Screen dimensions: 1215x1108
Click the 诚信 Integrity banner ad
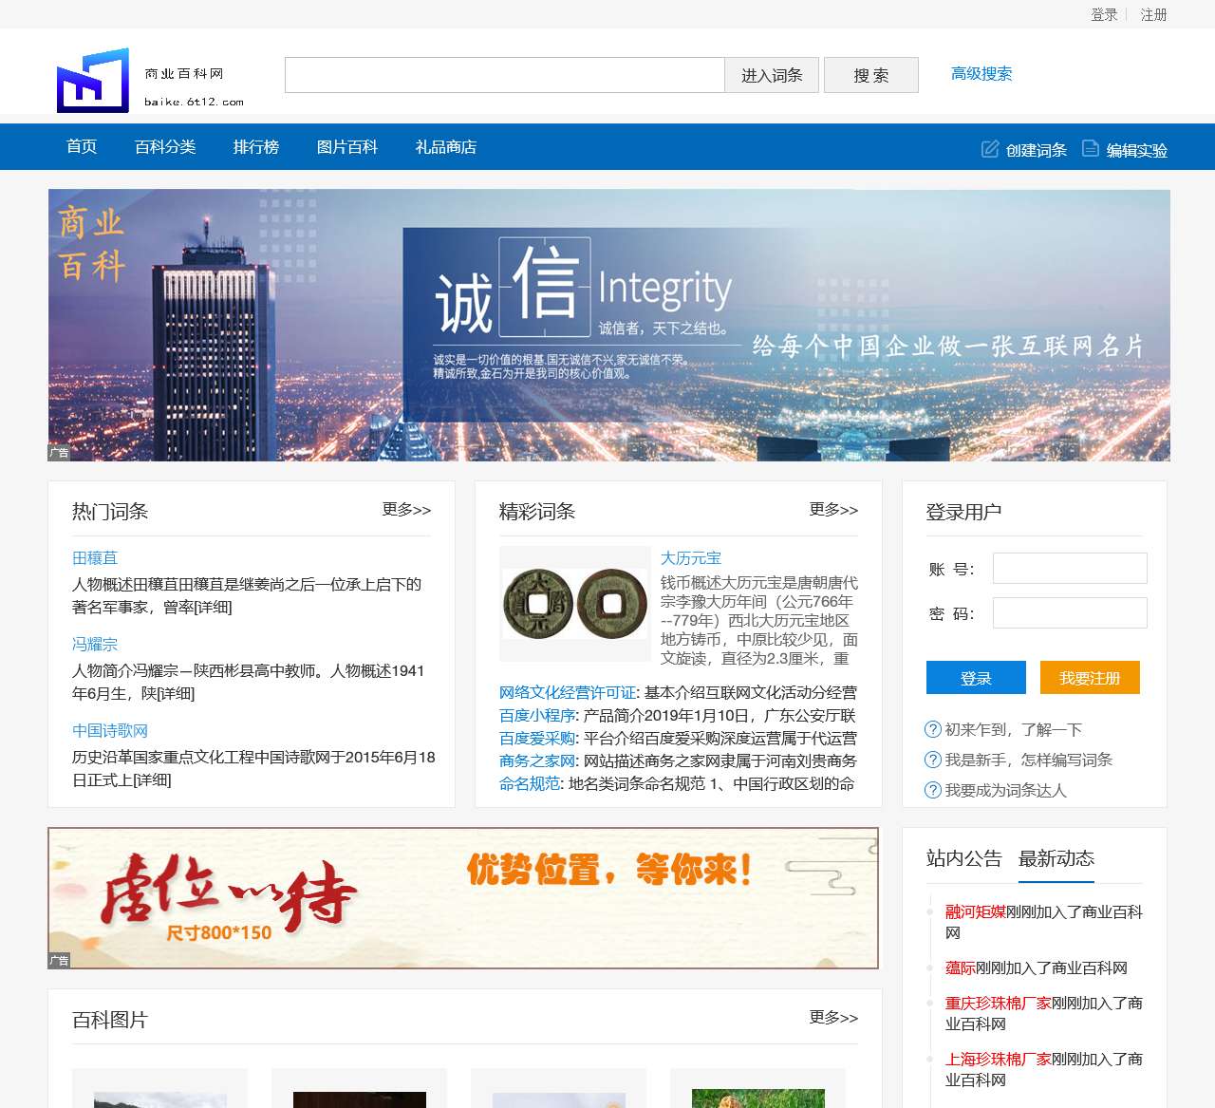pyautogui.click(x=609, y=325)
